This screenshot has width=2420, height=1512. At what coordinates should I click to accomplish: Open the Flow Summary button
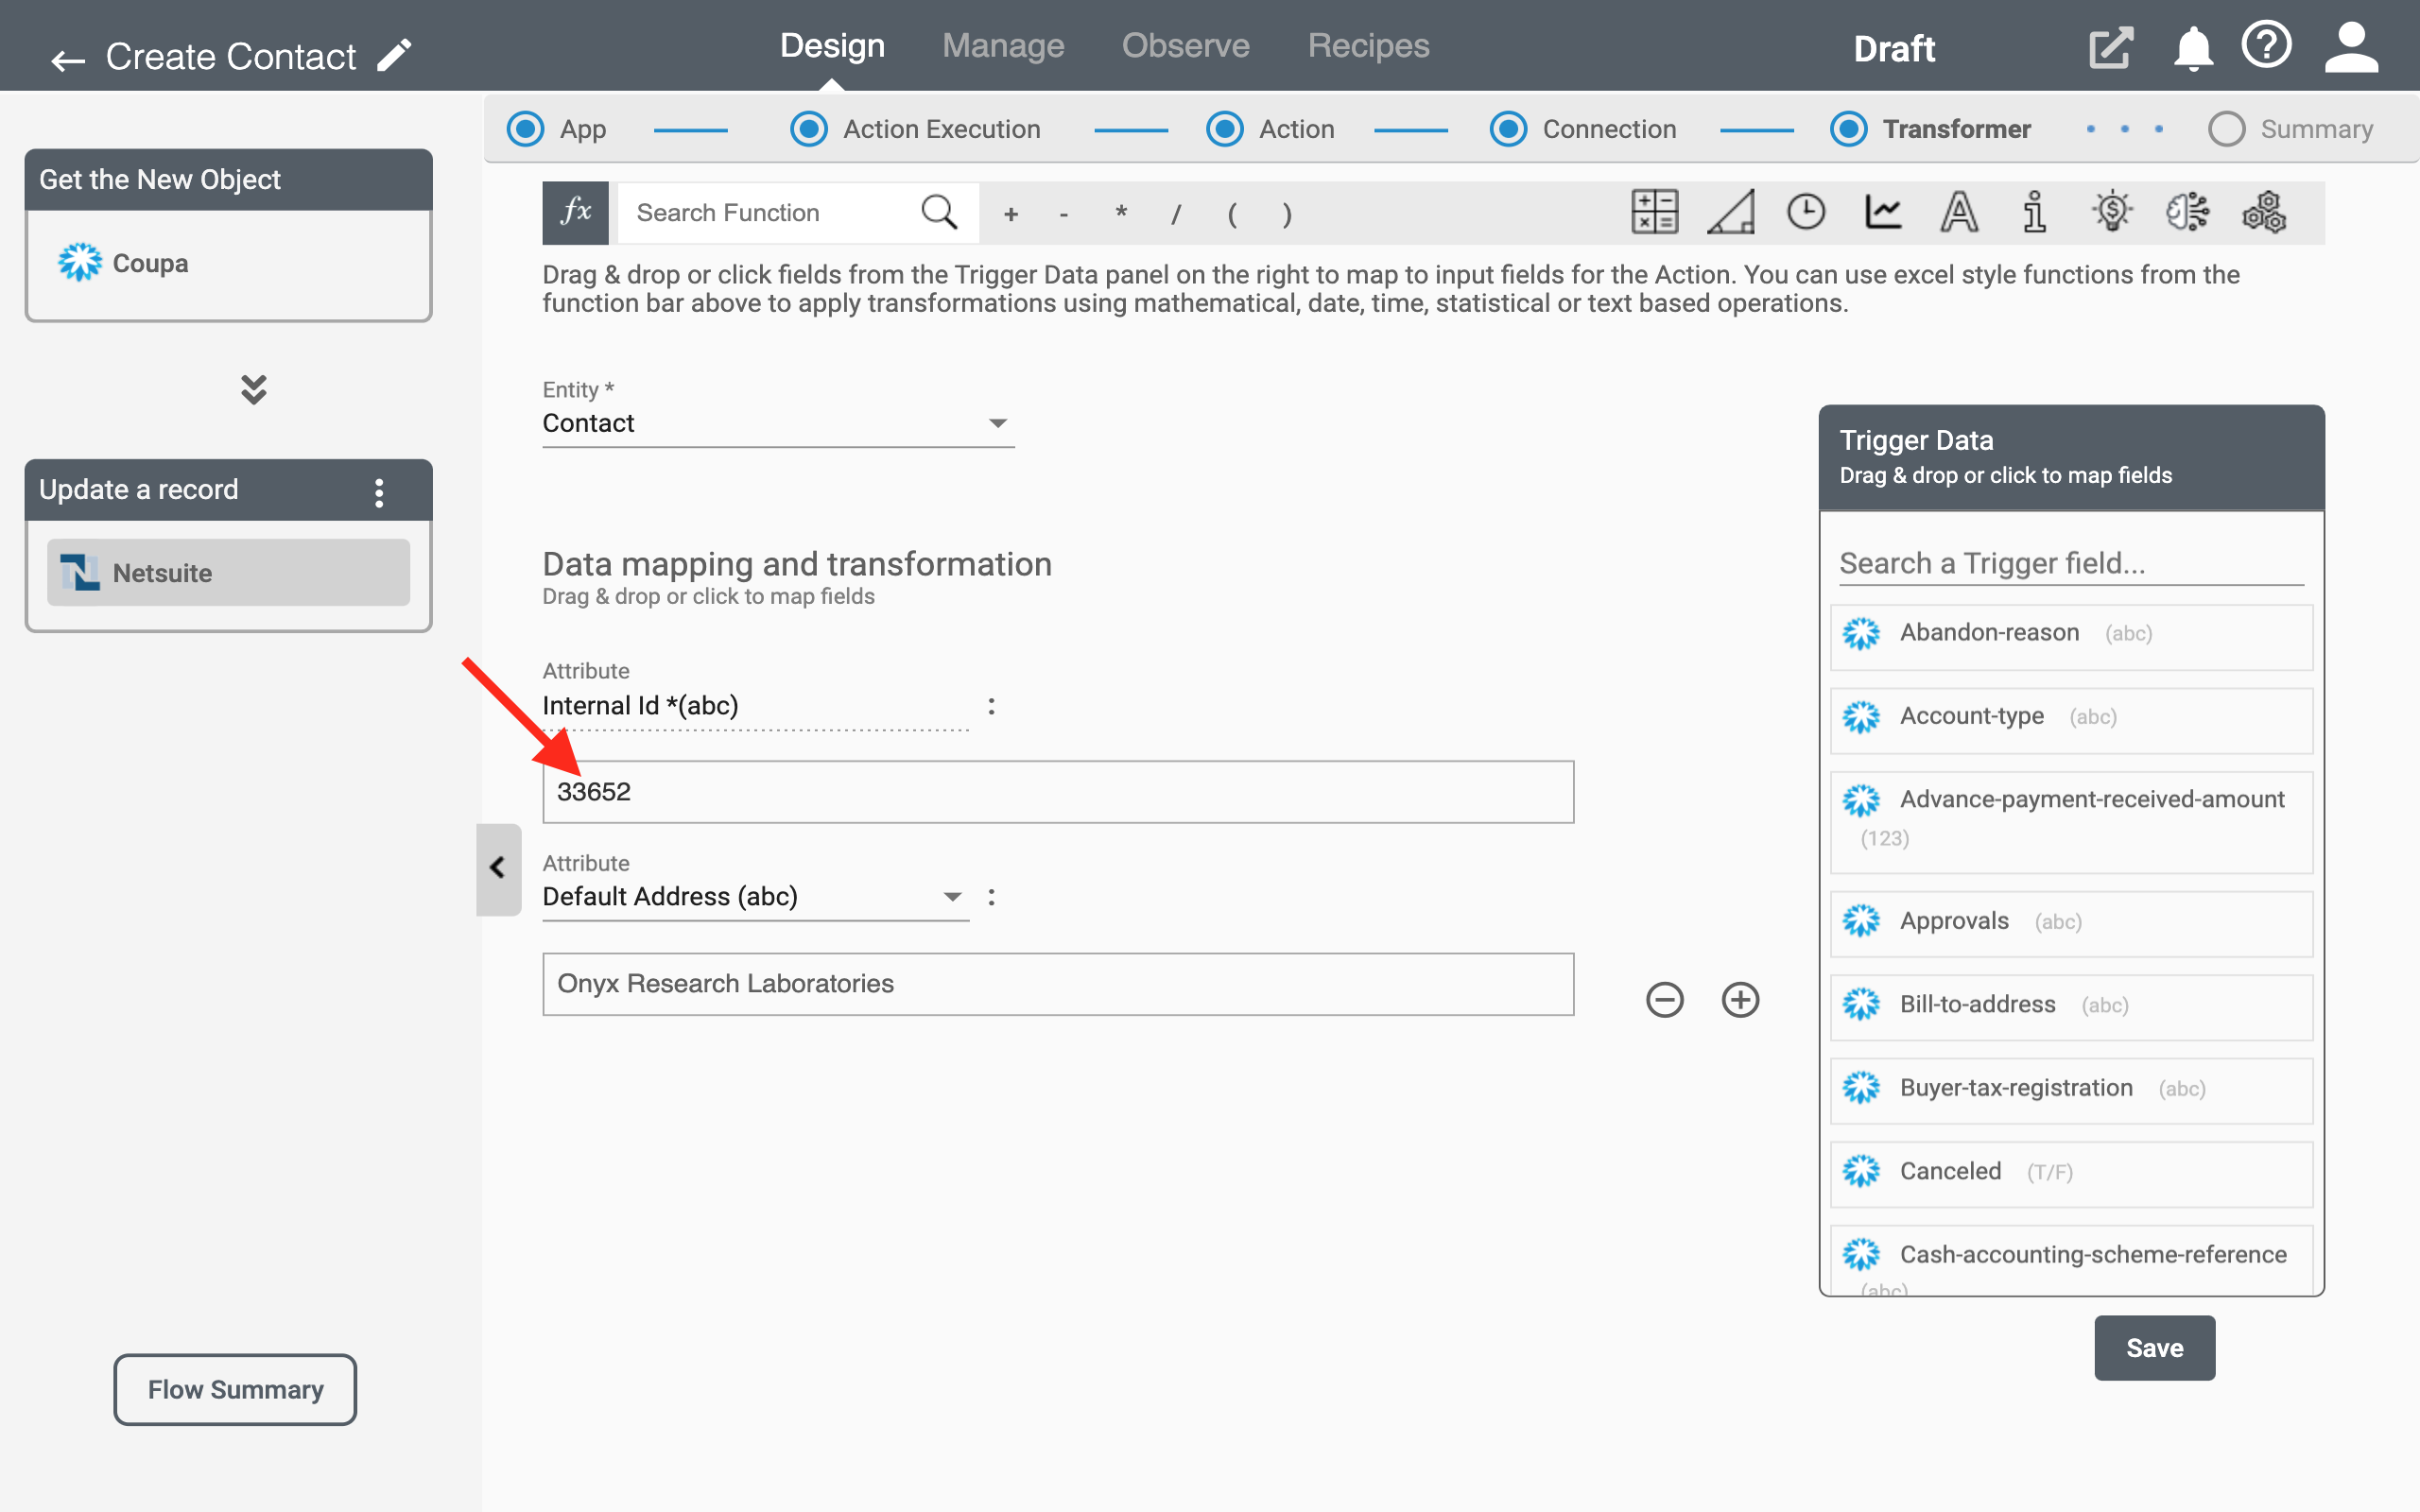click(235, 1390)
